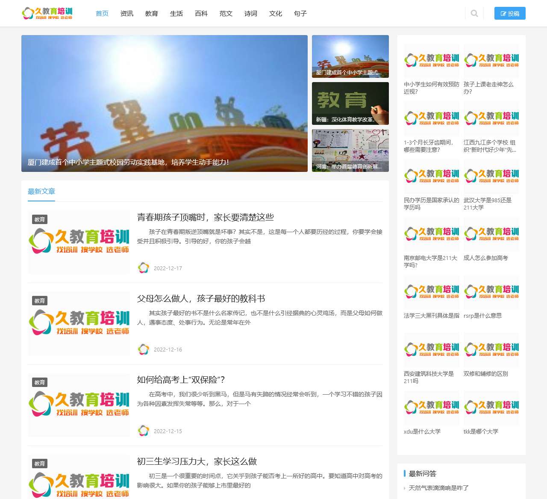Open article 如何给高考上"双保险"?
Image resolution: width=547 pixels, height=499 pixels.
181,380
